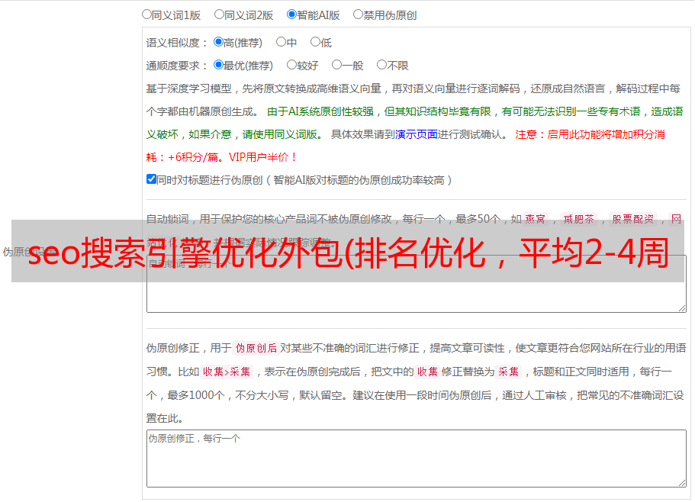Click the 燕窝 example keyword tag
695x502 pixels.
pos(535,219)
